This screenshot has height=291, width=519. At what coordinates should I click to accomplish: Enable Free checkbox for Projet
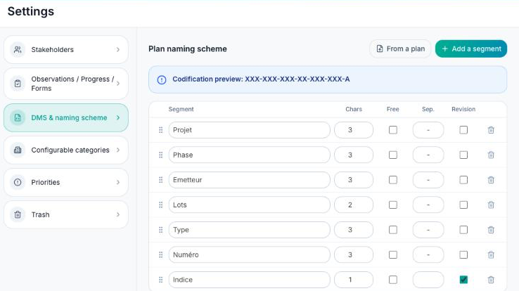[x=393, y=130]
